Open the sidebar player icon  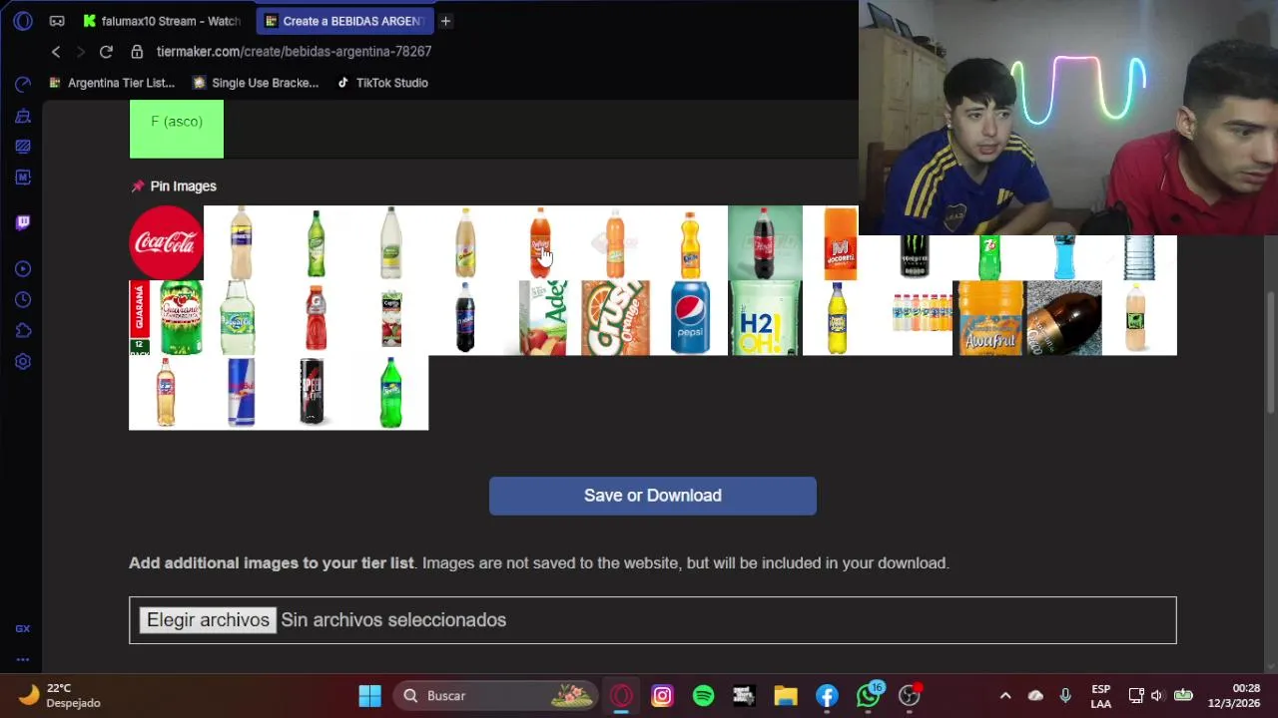pyautogui.click(x=23, y=269)
